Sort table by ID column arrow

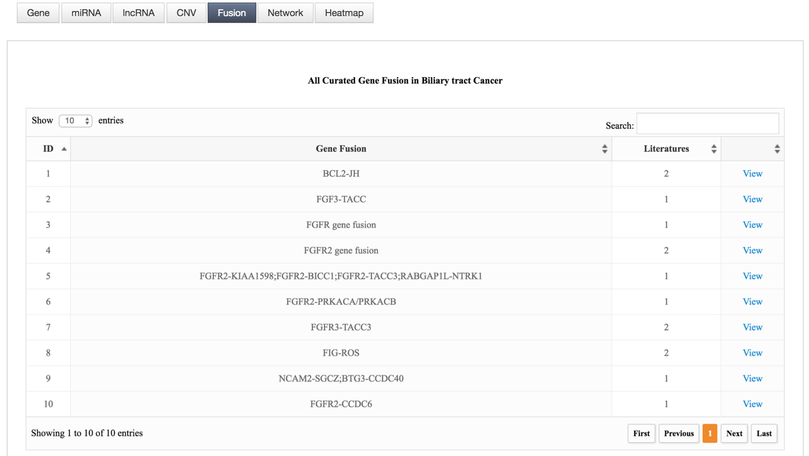64,149
